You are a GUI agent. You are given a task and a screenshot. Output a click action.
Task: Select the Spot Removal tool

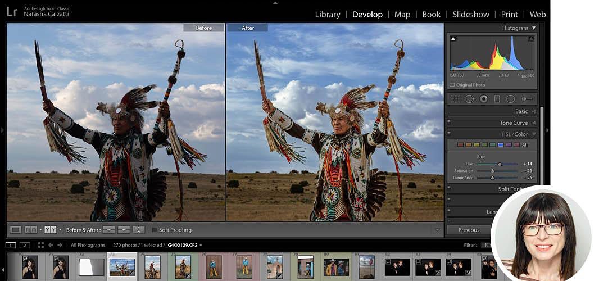click(x=470, y=99)
